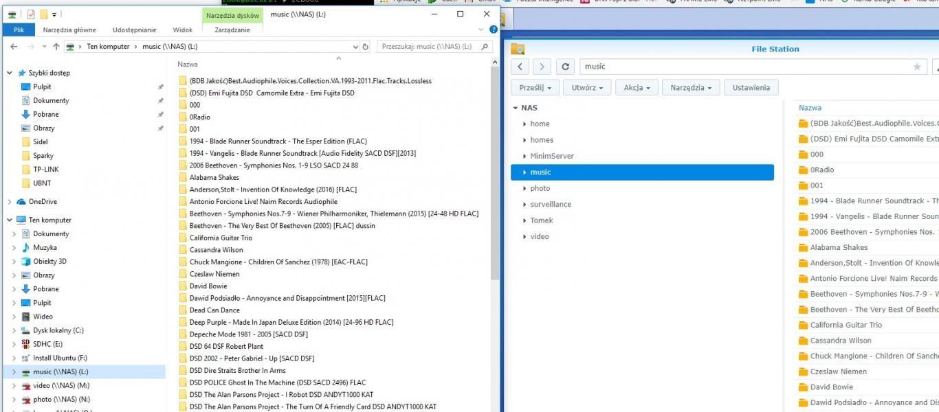
Task: Open Explorer help question mark icon
Action: pyautogui.click(x=493, y=30)
